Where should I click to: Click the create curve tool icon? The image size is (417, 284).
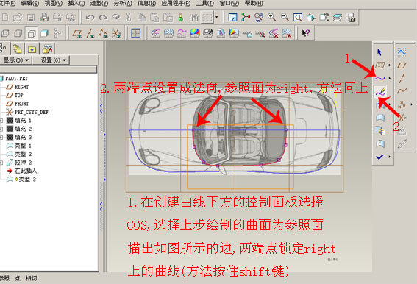[x=380, y=78]
